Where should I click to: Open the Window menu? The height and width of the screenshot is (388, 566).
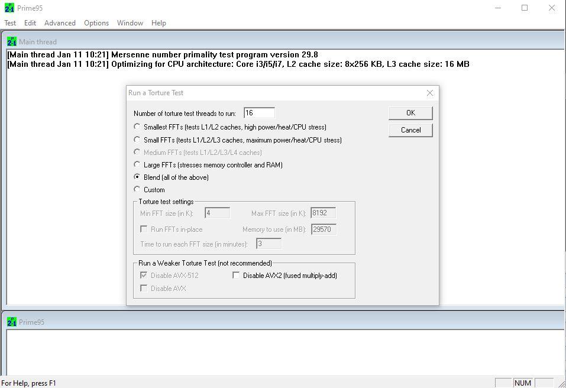click(x=130, y=23)
